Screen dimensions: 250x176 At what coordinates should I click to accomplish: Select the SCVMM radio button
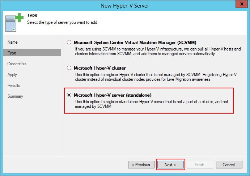tap(69, 42)
